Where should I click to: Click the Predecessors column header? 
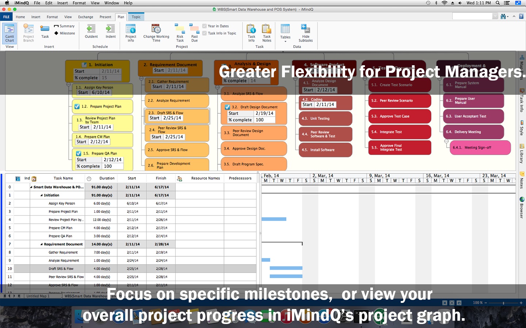(240, 179)
